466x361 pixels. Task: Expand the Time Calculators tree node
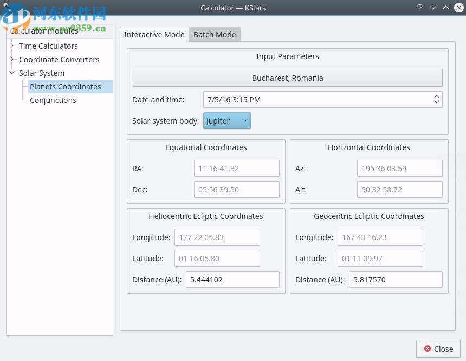12,46
